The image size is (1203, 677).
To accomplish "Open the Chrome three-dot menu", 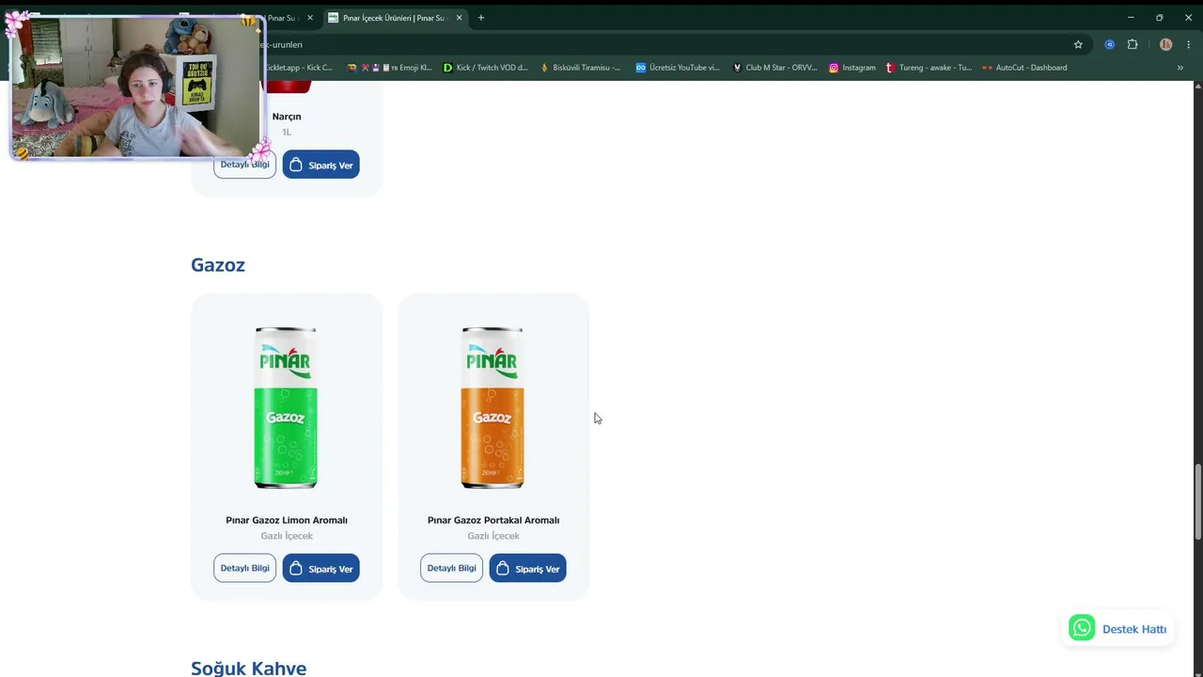I will (x=1188, y=44).
